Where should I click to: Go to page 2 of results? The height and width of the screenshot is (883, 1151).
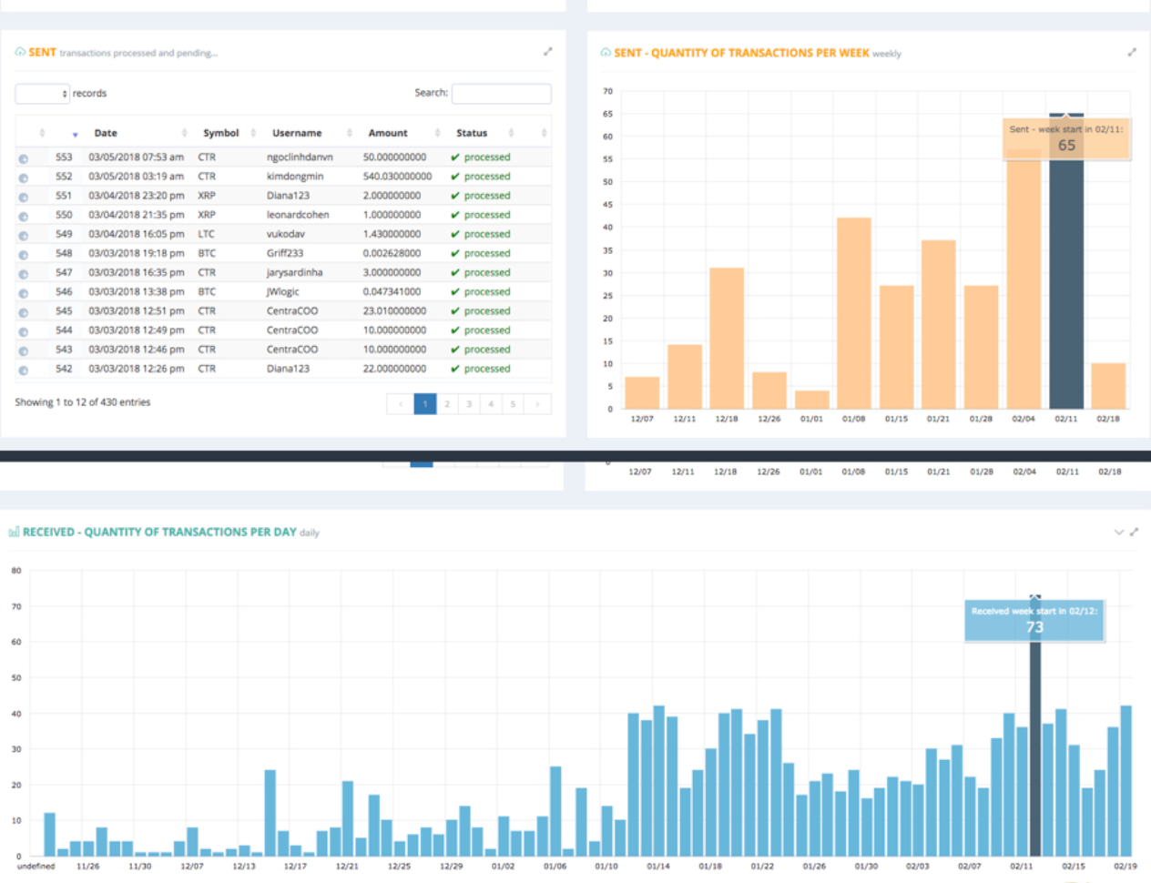pyautogui.click(x=447, y=404)
